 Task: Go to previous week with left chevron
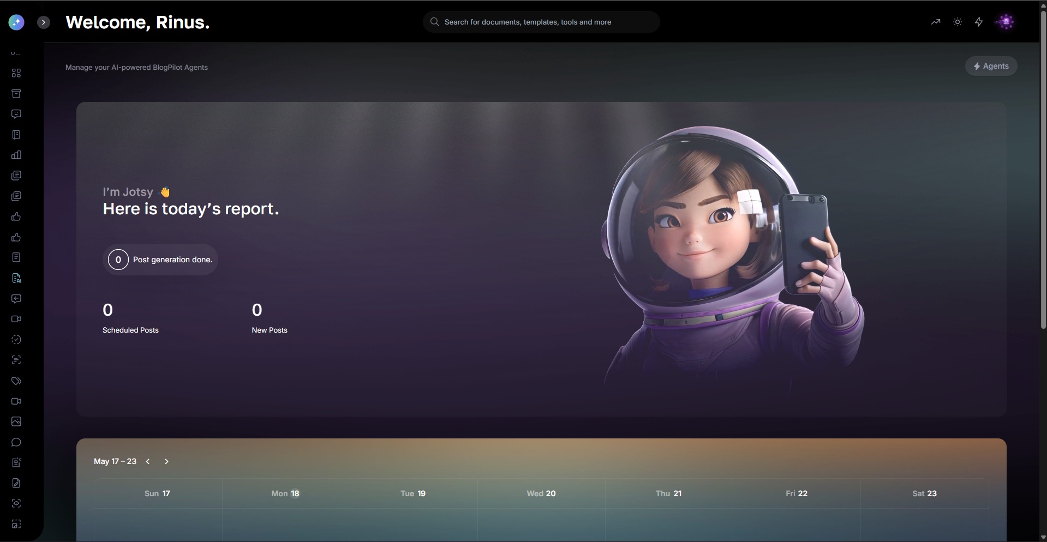(x=148, y=461)
